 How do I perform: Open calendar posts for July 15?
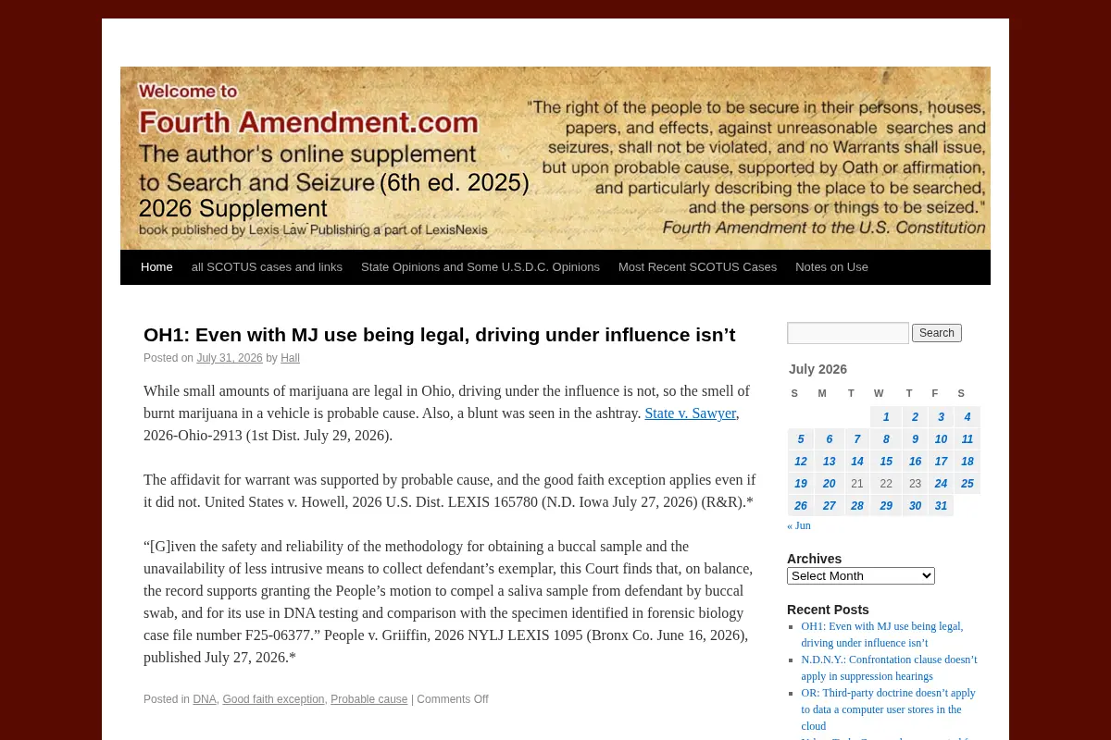pos(886,462)
